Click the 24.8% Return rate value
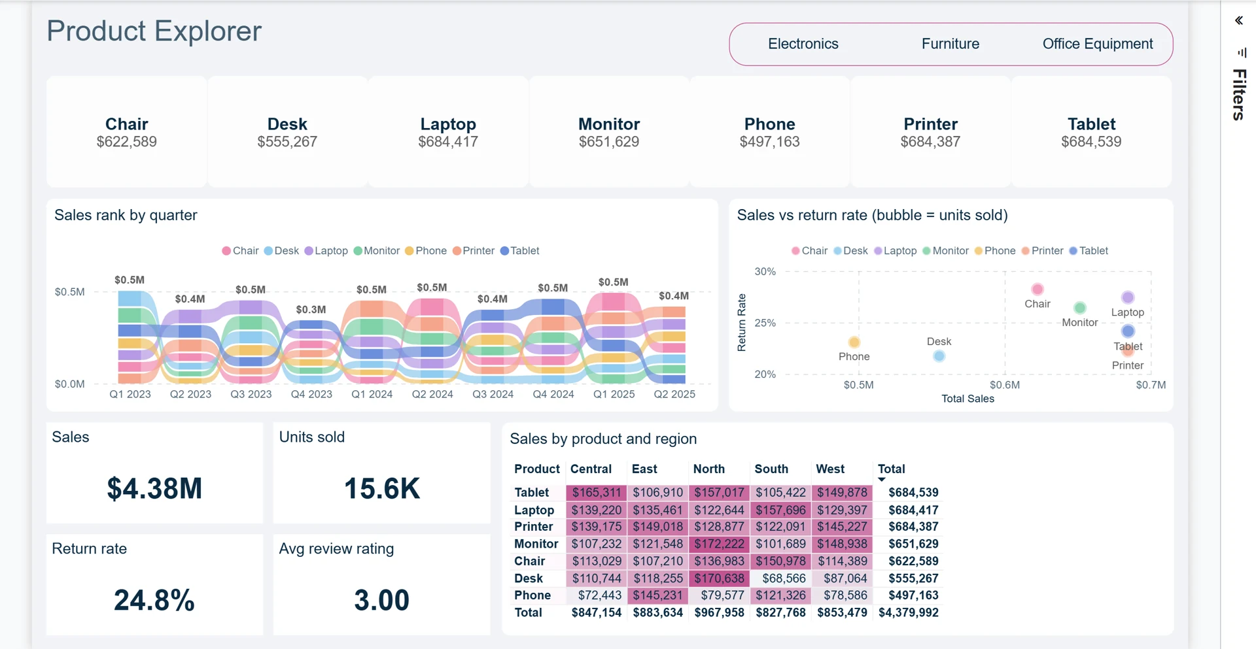The width and height of the screenshot is (1256, 649). (x=154, y=600)
